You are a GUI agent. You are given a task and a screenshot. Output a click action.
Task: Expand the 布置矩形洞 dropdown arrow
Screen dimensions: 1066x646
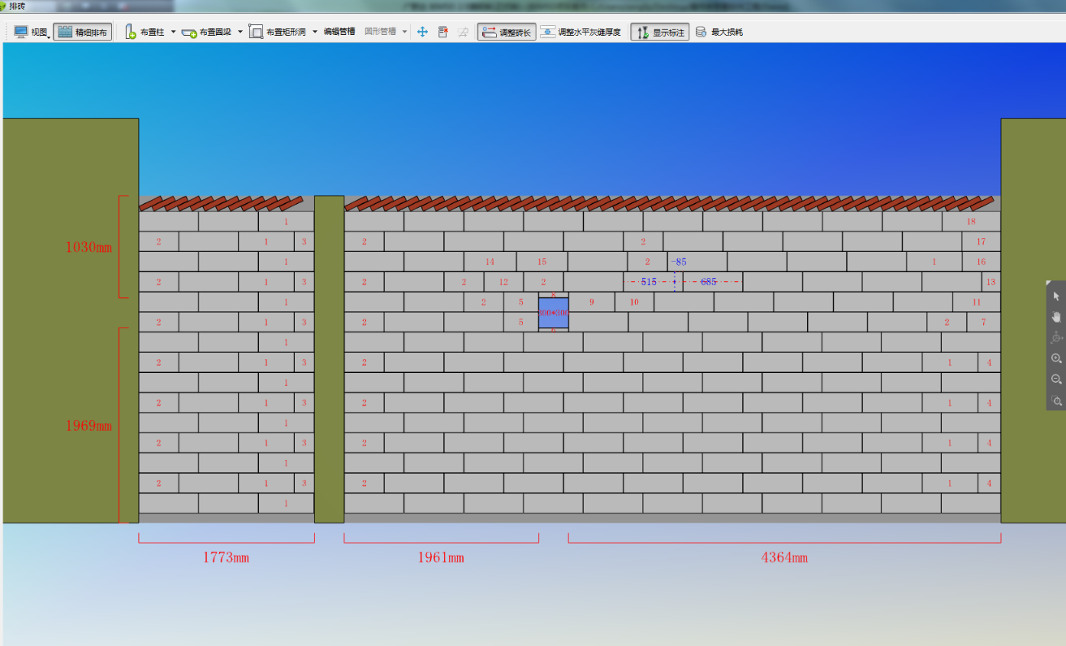pos(315,32)
